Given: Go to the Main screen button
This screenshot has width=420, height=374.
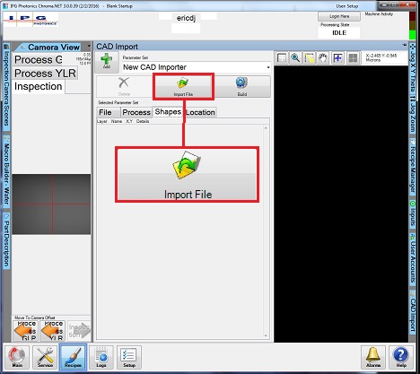Looking at the screenshot, I should pos(17,357).
